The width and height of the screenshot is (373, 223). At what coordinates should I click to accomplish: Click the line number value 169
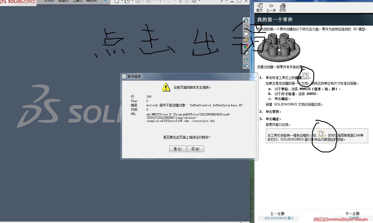pyautogui.click(x=149, y=97)
